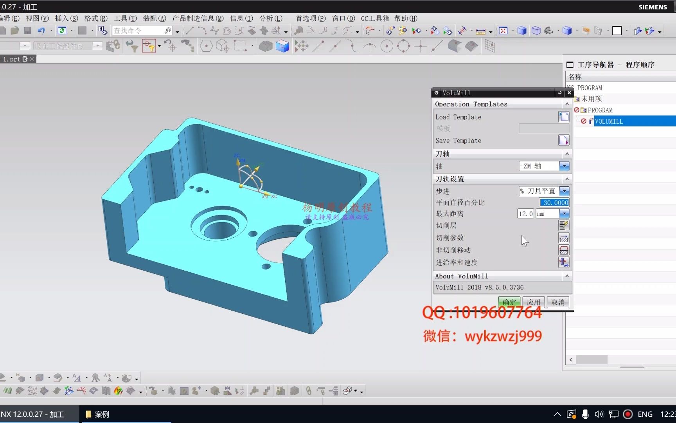Click the Save Template icon

tap(563, 140)
